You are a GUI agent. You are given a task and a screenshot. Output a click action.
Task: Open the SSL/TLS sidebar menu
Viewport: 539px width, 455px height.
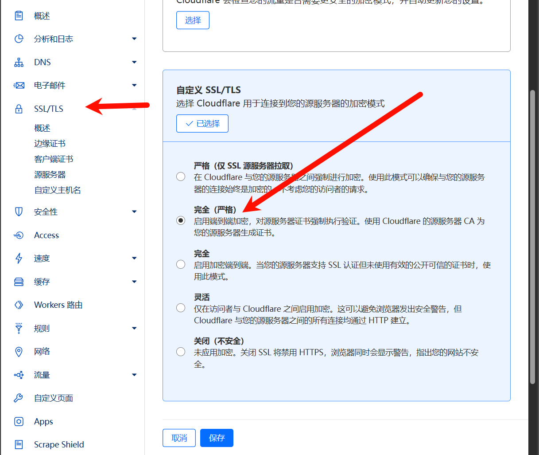(49, 109)
